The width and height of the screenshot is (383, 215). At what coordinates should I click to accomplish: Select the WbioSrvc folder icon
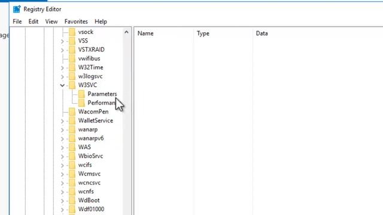(x=72, y=156)
